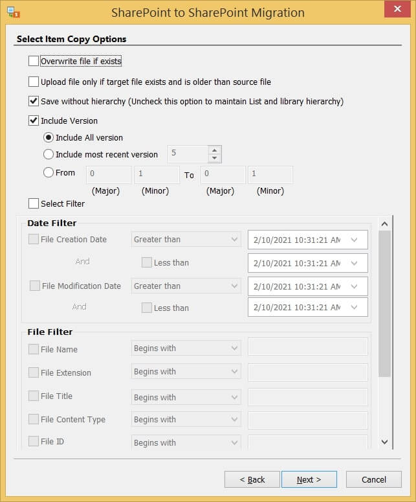Check the File Extension filter checkbox

[x=34, y=372]
